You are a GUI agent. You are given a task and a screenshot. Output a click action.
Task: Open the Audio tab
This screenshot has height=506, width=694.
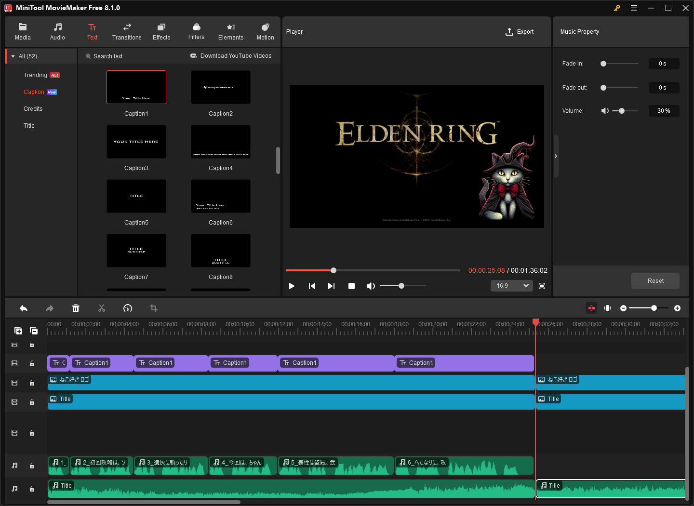(57, 32)
